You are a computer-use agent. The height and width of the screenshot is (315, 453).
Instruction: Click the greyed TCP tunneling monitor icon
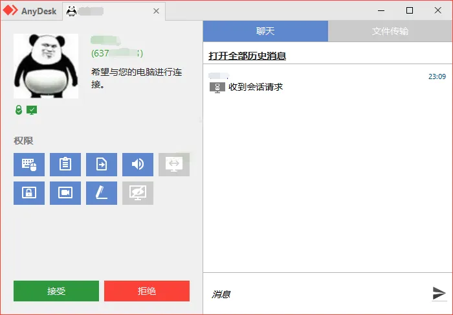coord(174,165)
